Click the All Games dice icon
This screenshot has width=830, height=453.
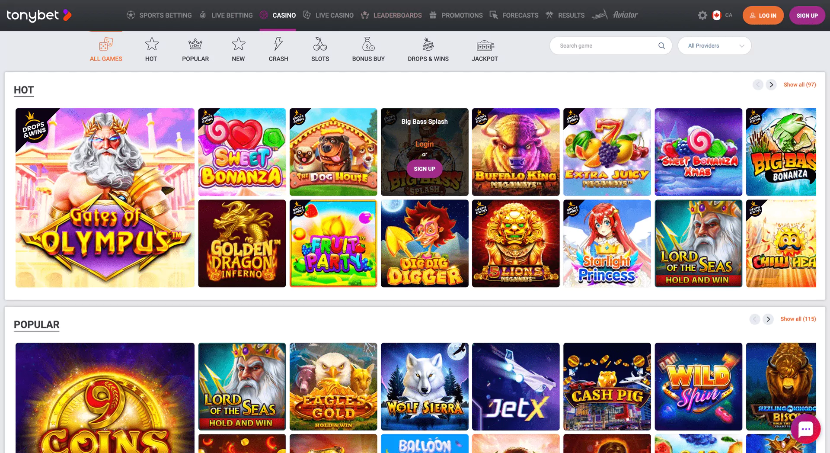tap(106, 44)
